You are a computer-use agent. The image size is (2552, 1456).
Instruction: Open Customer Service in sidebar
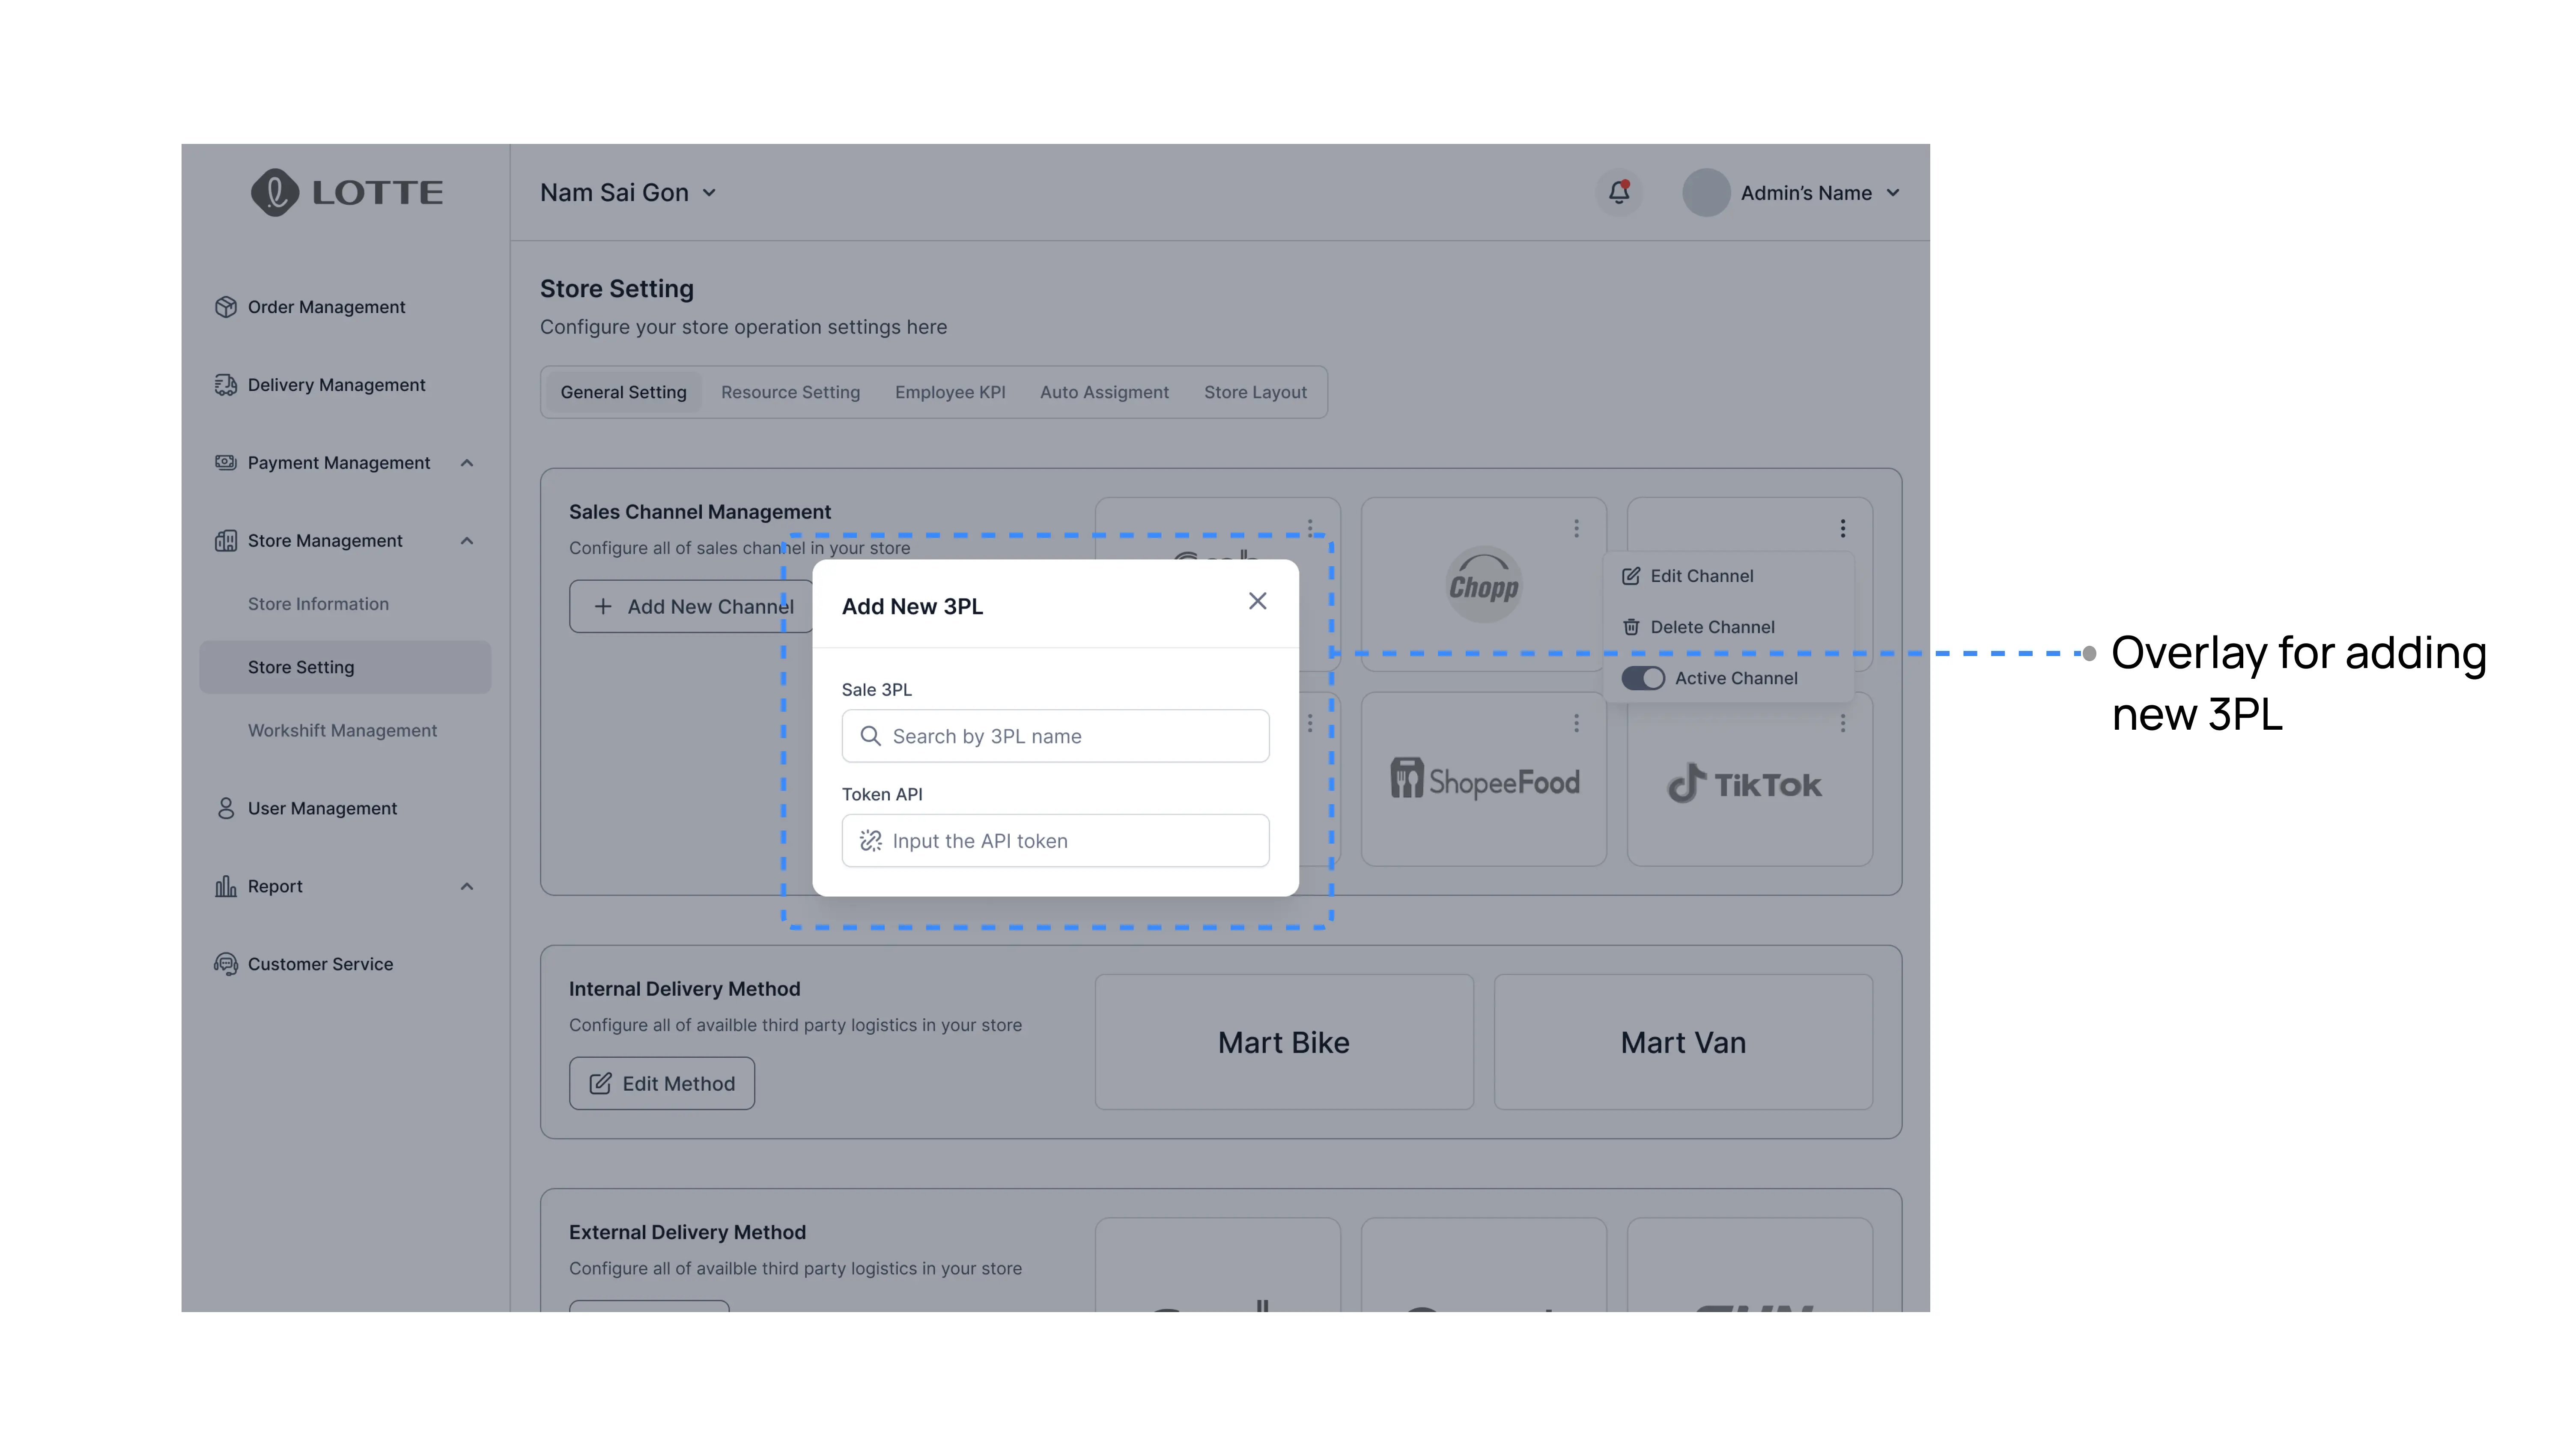click(x=345, y=964)
